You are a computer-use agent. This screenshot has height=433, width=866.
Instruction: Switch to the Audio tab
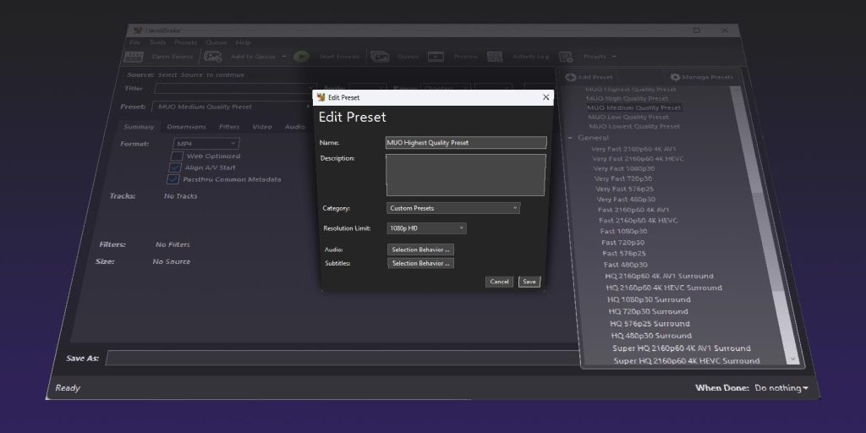(x=295, y=127)
